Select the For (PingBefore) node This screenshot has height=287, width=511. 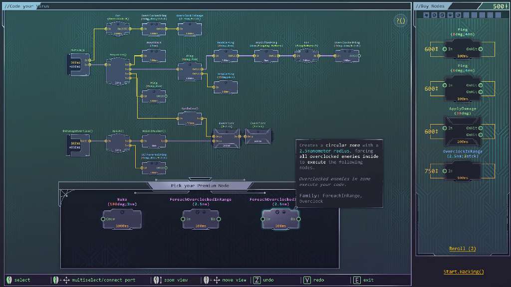coord(307,56)
